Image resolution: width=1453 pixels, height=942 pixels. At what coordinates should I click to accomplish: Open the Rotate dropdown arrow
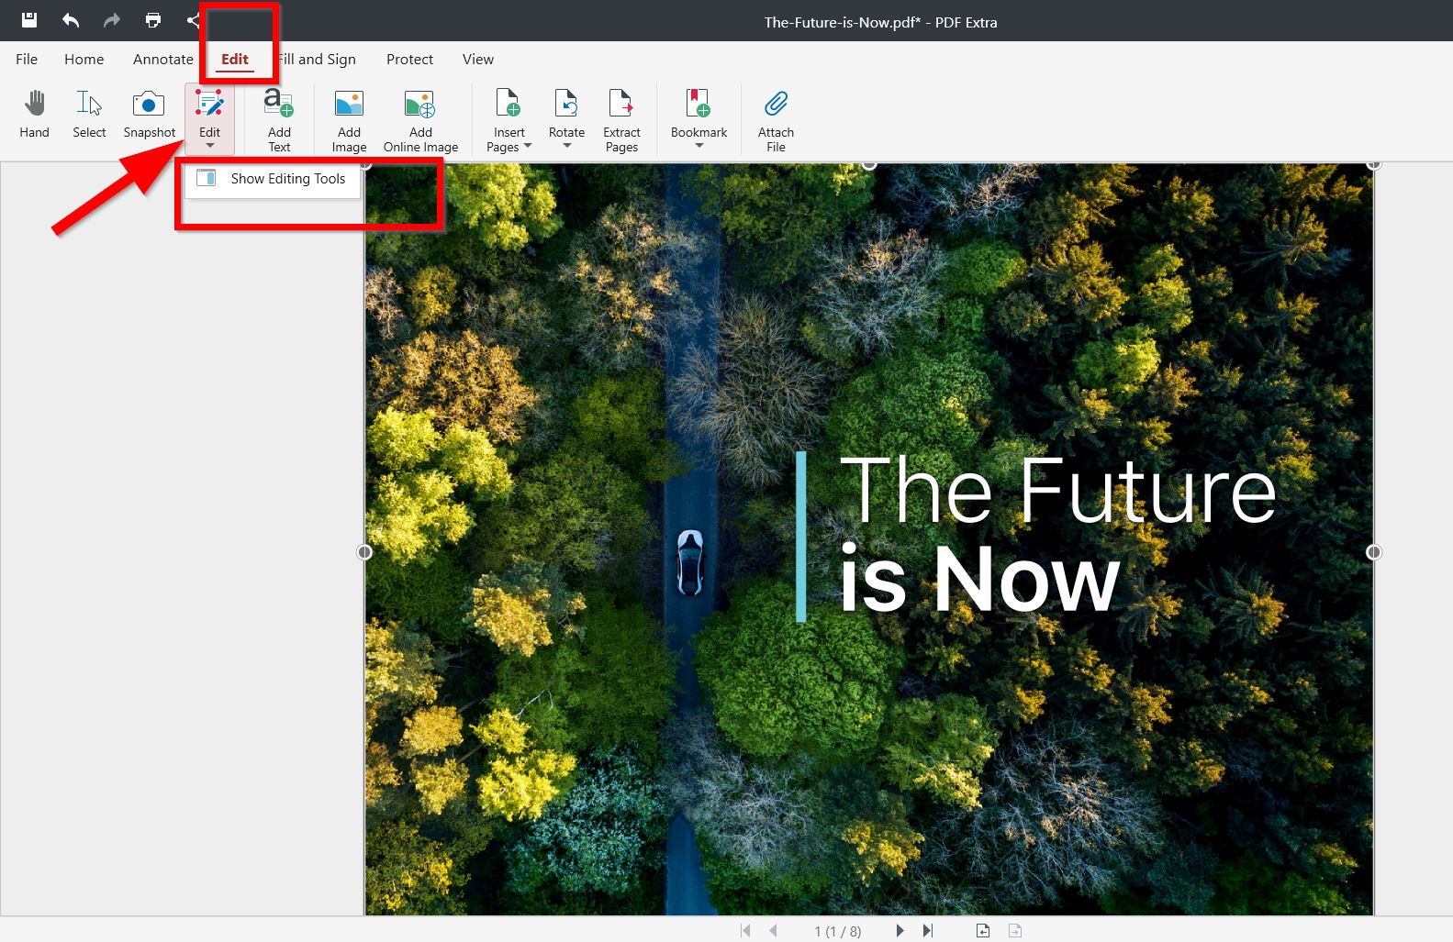point(567,146)
